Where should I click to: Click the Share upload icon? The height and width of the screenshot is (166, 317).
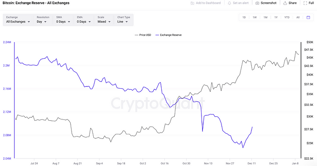pos(285,3)
